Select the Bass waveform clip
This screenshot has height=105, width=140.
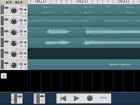(x=84, y=21)
